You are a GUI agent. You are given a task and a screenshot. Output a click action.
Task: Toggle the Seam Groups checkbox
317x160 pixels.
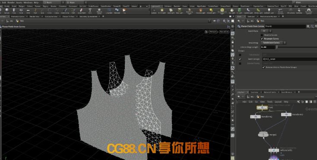click(240, 59)
